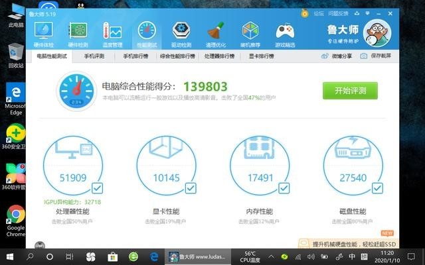Expand hidden system tray icons arrow

(271, 256)
